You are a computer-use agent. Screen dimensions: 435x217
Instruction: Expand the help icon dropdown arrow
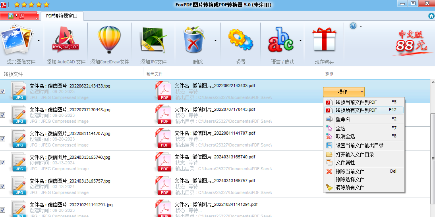pyautogui.click(x=361, y=26)
